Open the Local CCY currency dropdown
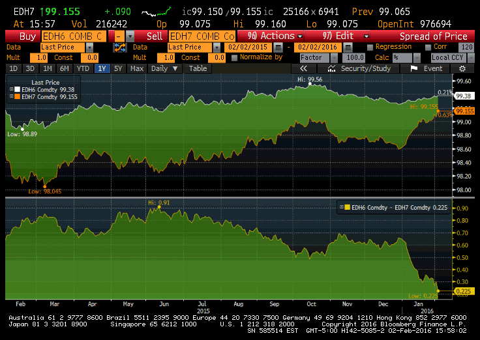480x340 pixels. [470, 57]
